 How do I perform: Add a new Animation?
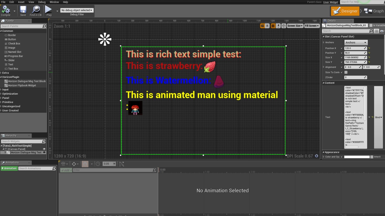tap(9, 169)
